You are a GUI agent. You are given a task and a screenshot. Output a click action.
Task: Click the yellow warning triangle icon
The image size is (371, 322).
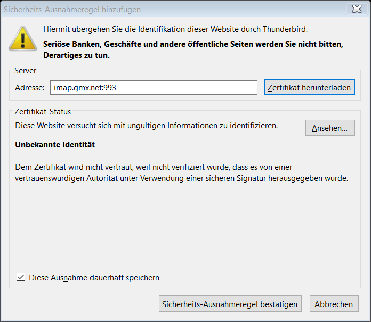click(x=23, y=38)
